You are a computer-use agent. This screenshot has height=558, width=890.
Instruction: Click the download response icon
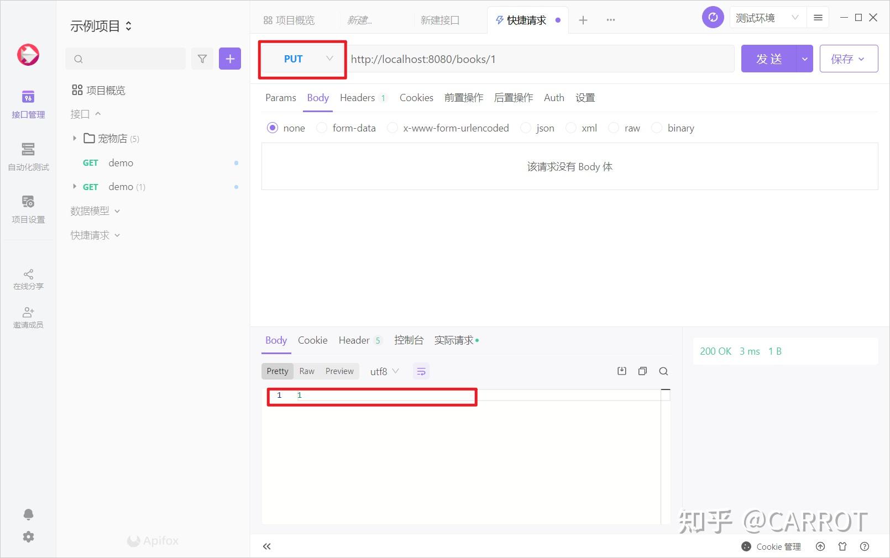coord(621,371)
